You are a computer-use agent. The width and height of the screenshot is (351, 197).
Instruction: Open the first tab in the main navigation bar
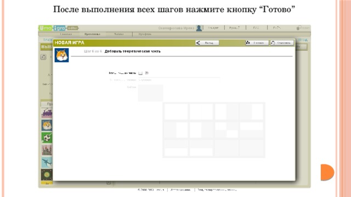pyautogui.click(x=66, y=34)
